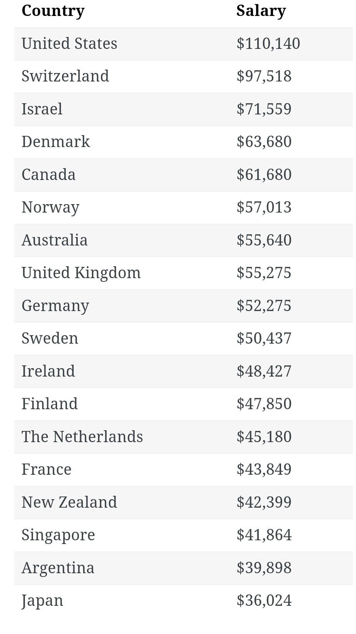Click the $110,140 salary value
Image resolution: width=356 pixels, height=634 pixels.
[x=268, y=43]
